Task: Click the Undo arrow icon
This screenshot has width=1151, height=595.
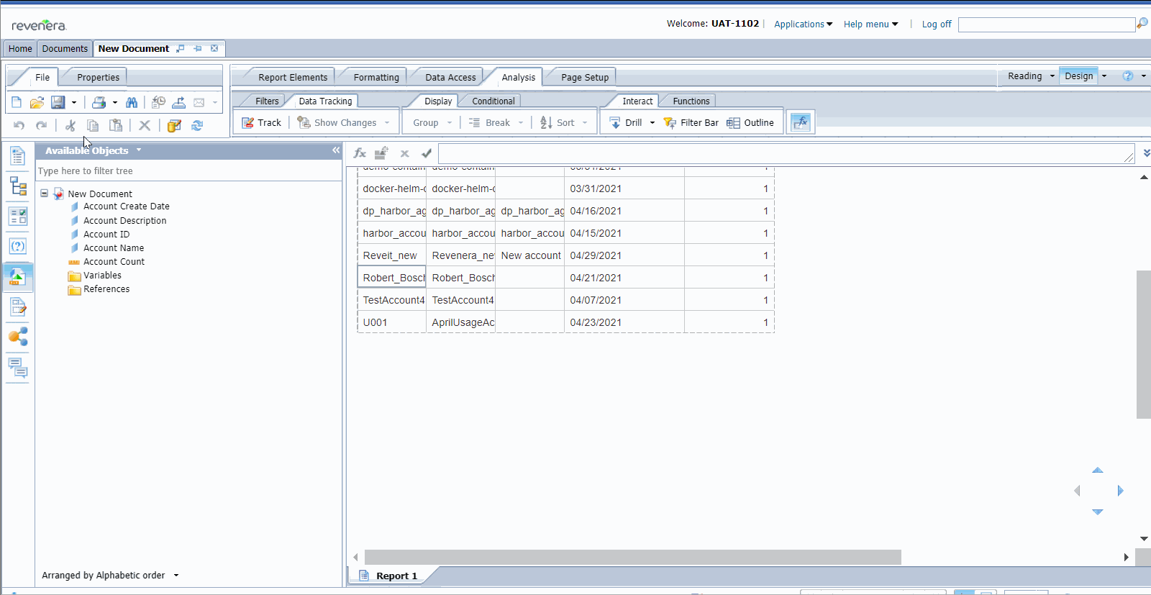Action: point(19,125)
